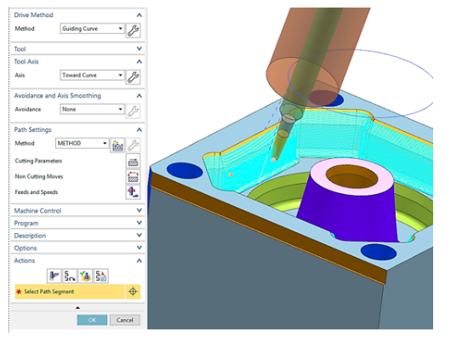Click the Verify tool path icon
The height and width of the screenshot is (342, 451).
tap(85, 276)
